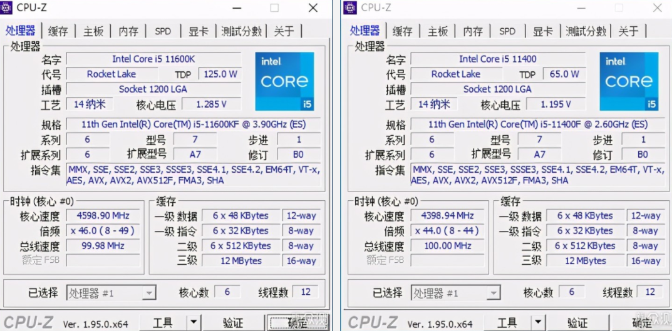The height and width of the screenshot is (331, 672).
Task: Click revision B0 in left window
Action: coord(299,154)
